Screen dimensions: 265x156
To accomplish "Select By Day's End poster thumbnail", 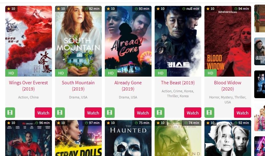I will (x=178, y=138).
